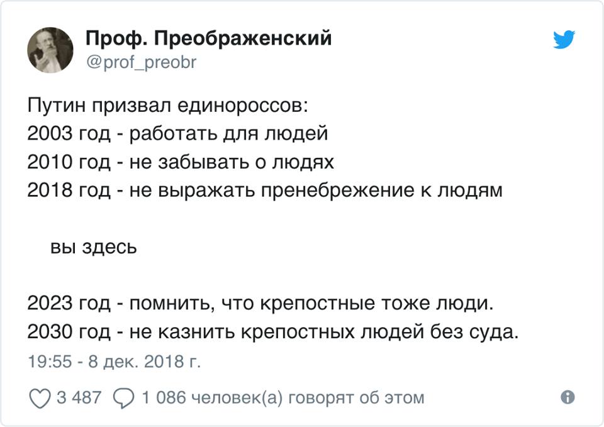604x427 pixels.
Task: Click the blue Twitter bird logo
Action: pos(564,39)
